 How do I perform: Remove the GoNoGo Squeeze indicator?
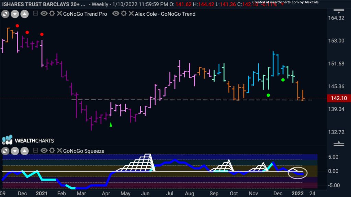pyautogui.click(x=59, y=150)
